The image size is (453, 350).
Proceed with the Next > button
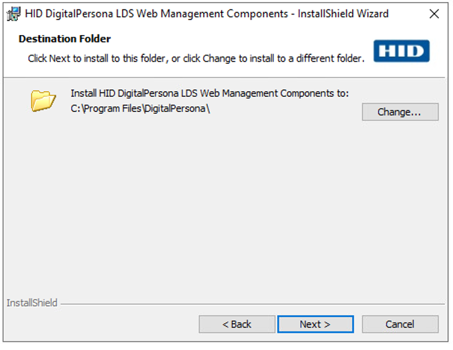point(315,324)
